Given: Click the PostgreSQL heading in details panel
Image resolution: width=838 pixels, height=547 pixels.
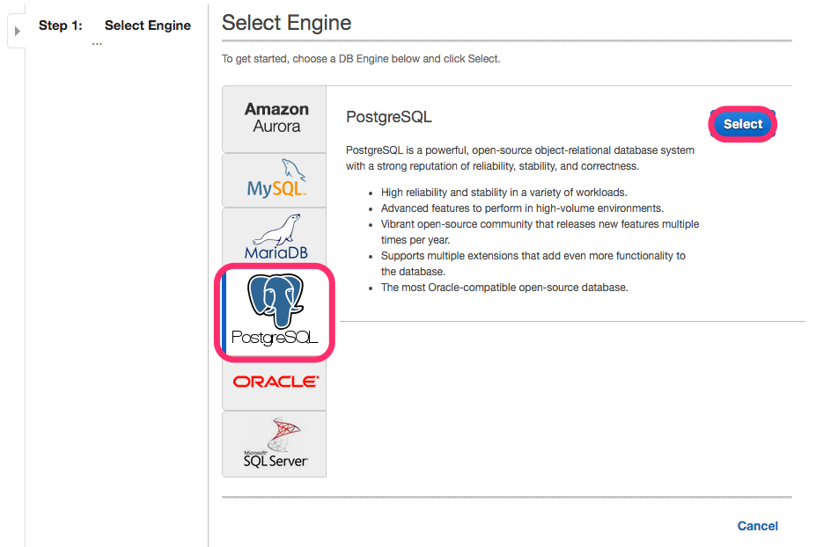Looking at the screenshot, I should (388, 116).
